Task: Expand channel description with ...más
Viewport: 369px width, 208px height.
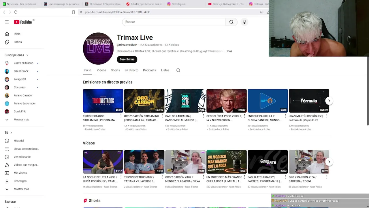Action: (x=228, y=51)
